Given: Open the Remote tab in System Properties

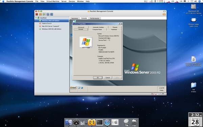Looking at the screenshot, I should point(115,27).
